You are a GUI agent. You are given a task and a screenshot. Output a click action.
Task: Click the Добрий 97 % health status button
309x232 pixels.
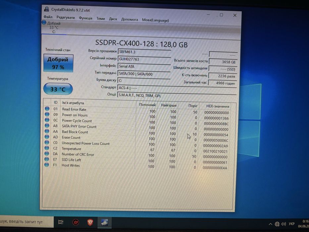click(x=58, y=63)
